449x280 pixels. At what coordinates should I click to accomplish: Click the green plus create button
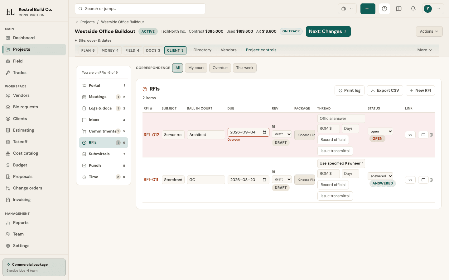[x=368, y=9]
